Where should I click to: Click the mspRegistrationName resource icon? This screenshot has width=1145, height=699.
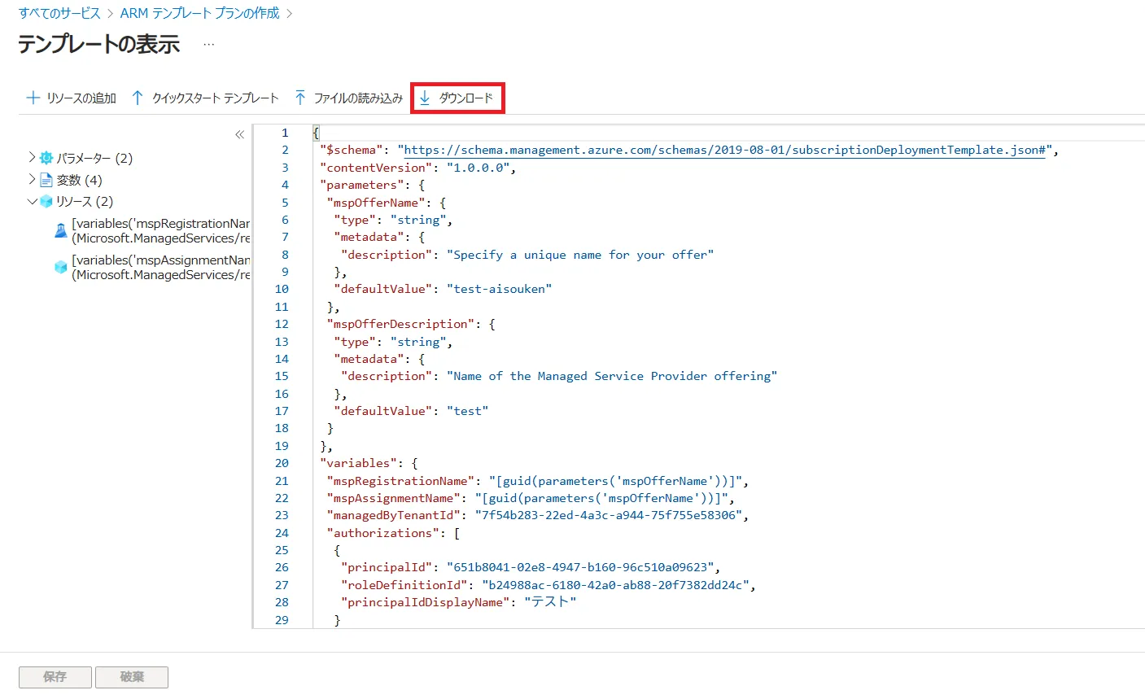pyautogui.click(x=61, y=230)
